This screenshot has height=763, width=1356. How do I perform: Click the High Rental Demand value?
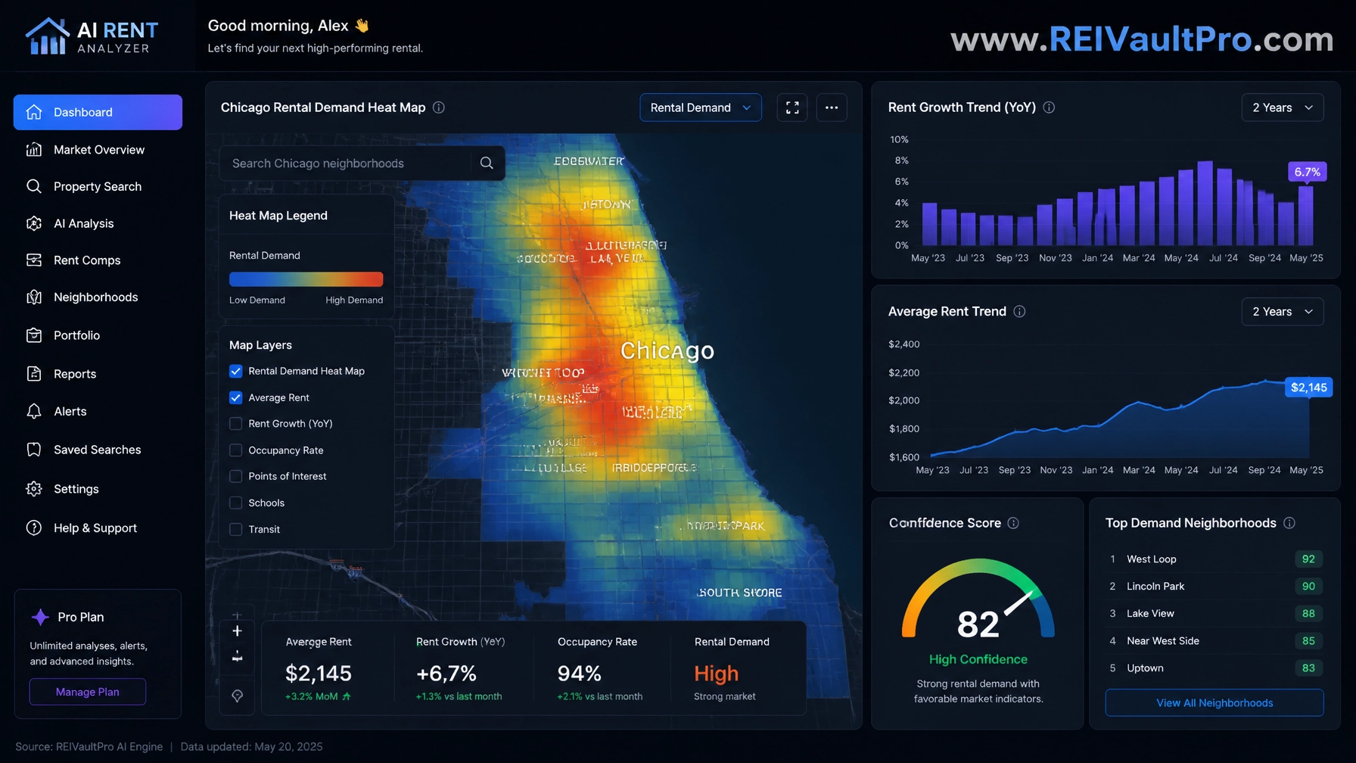[716, 673]
